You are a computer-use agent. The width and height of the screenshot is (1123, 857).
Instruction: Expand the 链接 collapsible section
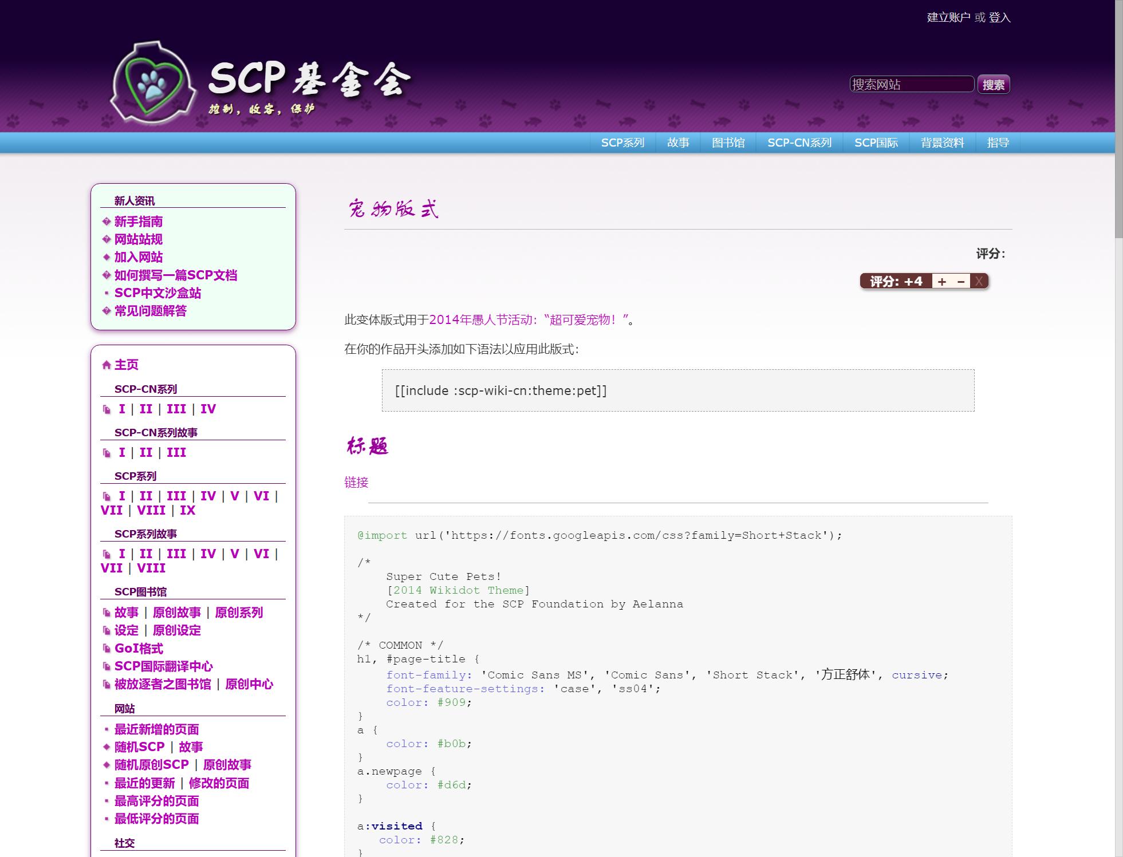click(x=356, y=482)
